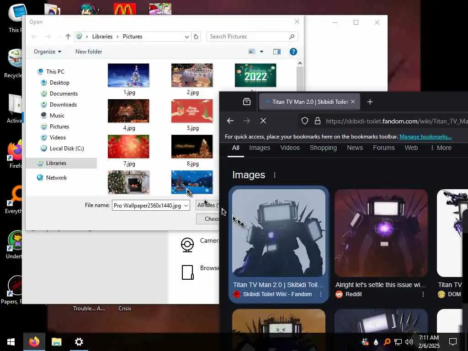Expand address bar history dropdown

coord(187,37)
